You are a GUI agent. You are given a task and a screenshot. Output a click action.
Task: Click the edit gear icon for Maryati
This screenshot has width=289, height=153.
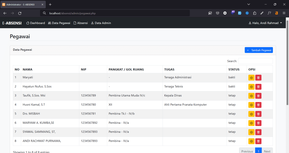(x=251, y=78)
